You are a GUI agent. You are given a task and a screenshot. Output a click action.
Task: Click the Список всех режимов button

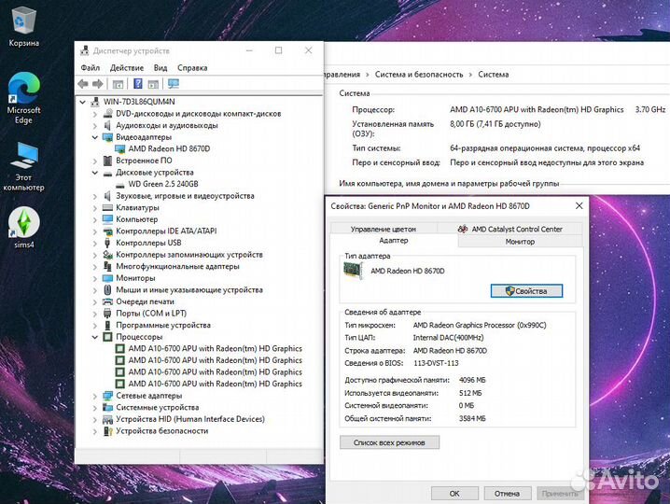tap(389, 442)
